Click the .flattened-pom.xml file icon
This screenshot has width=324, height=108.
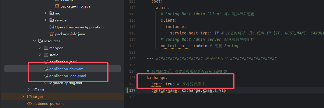click(x=29, y=104)
